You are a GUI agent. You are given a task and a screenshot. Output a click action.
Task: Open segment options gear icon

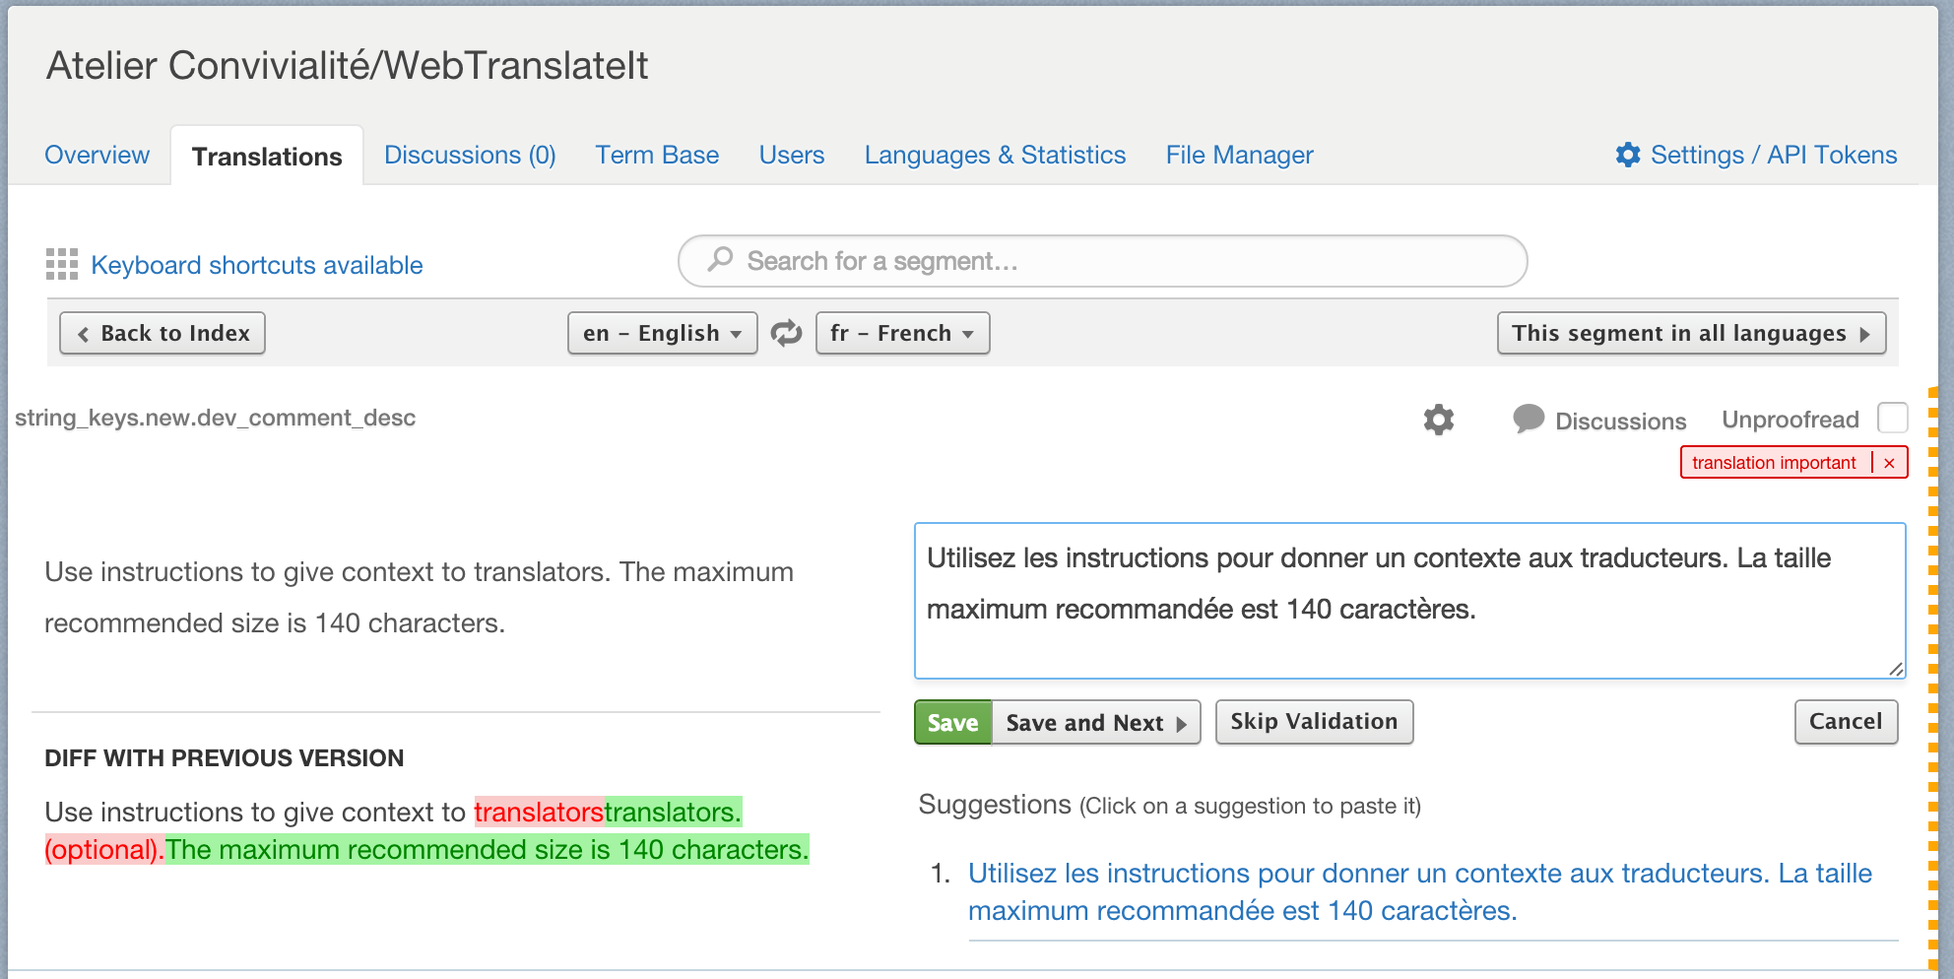[1439, 420]
